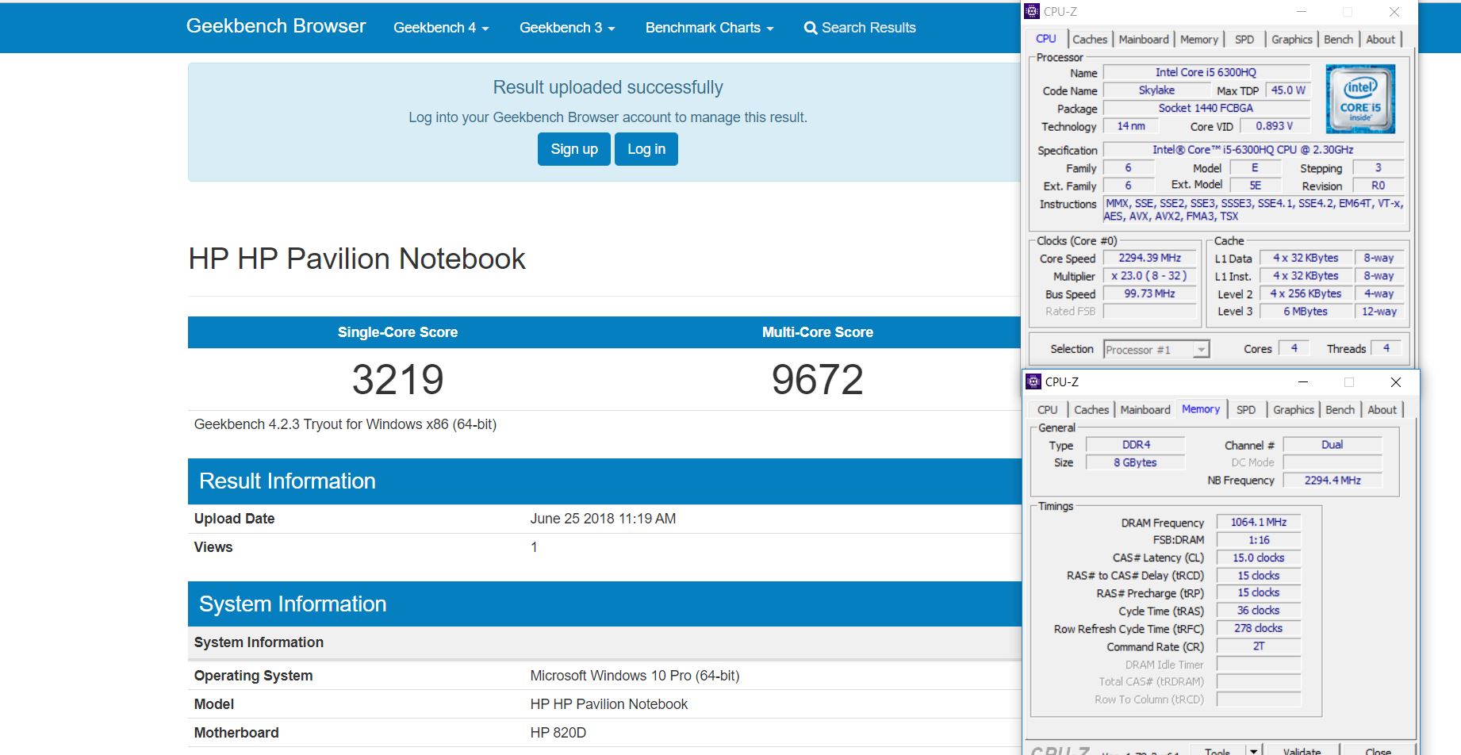Click the Package value 'Socket 1440 FCBGA'
The image size is (1461, 755).
[x=1206, y=108]
